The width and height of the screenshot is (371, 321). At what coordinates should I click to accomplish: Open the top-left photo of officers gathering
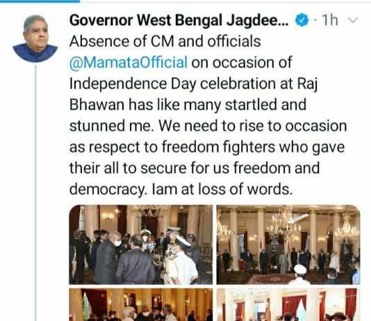click(x=141, y=245)
